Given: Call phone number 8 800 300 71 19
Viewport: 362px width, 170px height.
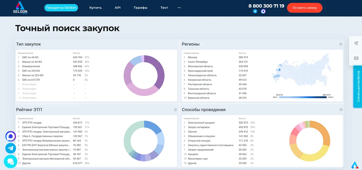Looking at the screenshot, I should tap(266, 6).
